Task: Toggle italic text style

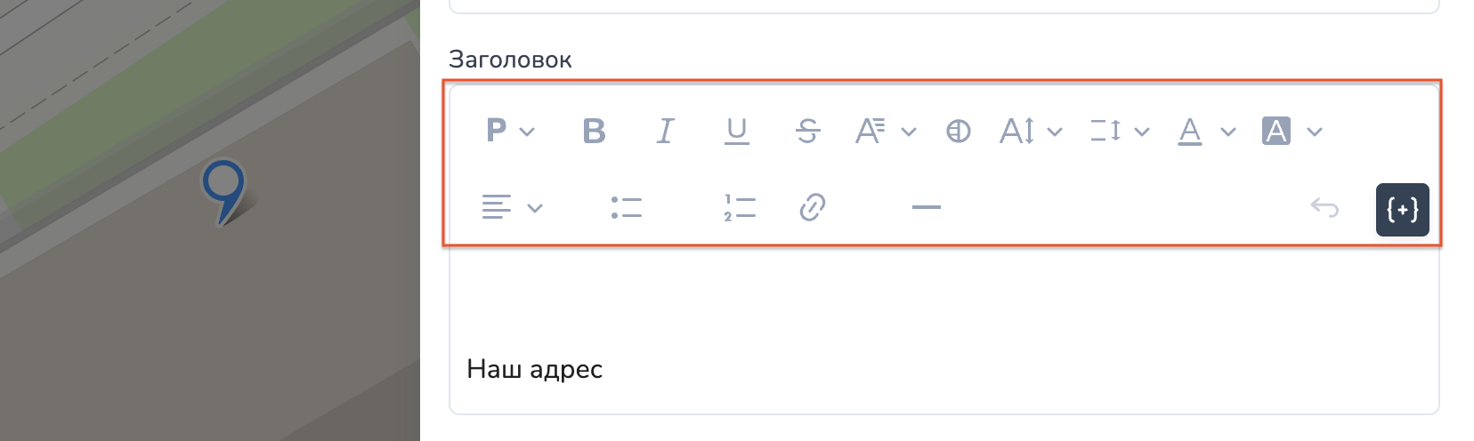Action: [x=665, y=132]
